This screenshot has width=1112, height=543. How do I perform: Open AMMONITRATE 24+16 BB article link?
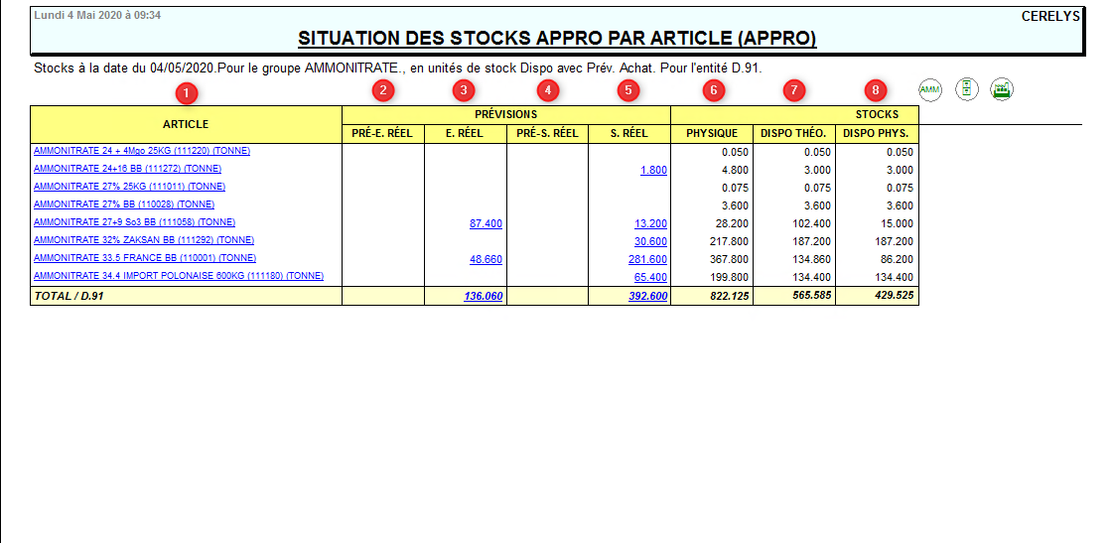[x=127, y=169]
